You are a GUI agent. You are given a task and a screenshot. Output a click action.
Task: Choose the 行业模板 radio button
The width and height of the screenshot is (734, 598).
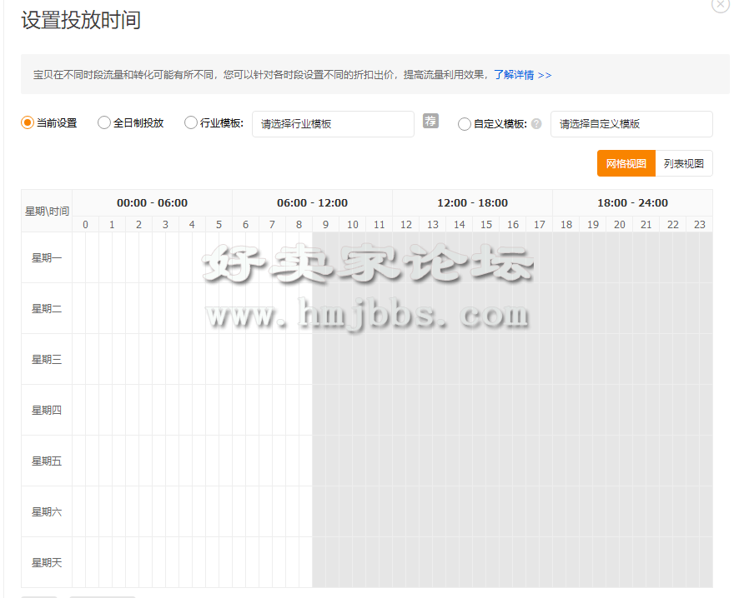coord(191,123)
